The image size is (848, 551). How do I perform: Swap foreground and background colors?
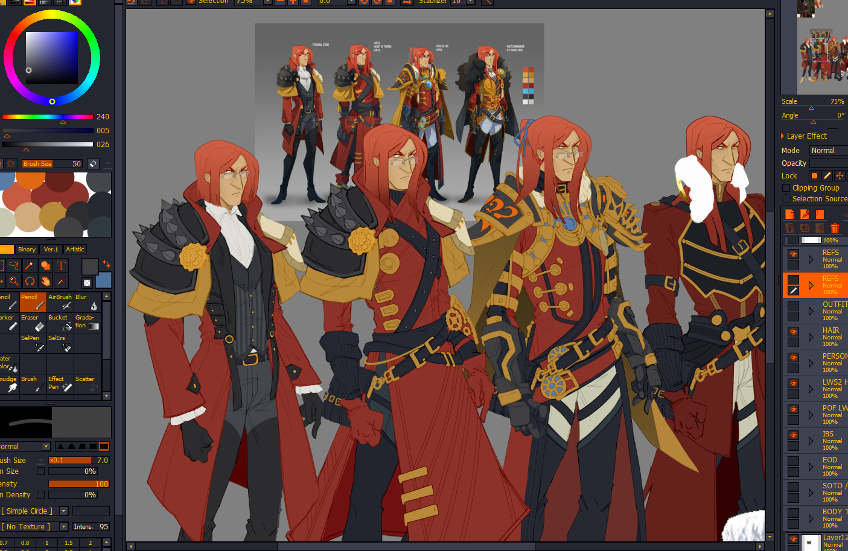pyautogui.click(x=106, y=264)
